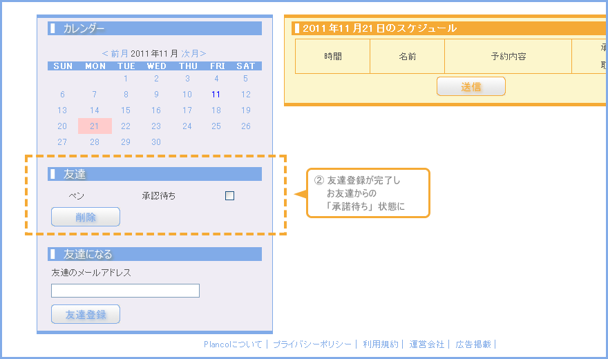Click the 送信 button in the schedule
The height and width of the screenshot is (359, 608).
point(471,86)
